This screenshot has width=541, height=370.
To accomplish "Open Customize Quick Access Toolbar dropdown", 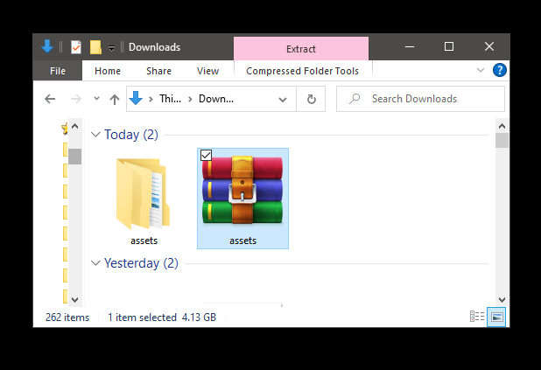I will pos(111,48).
